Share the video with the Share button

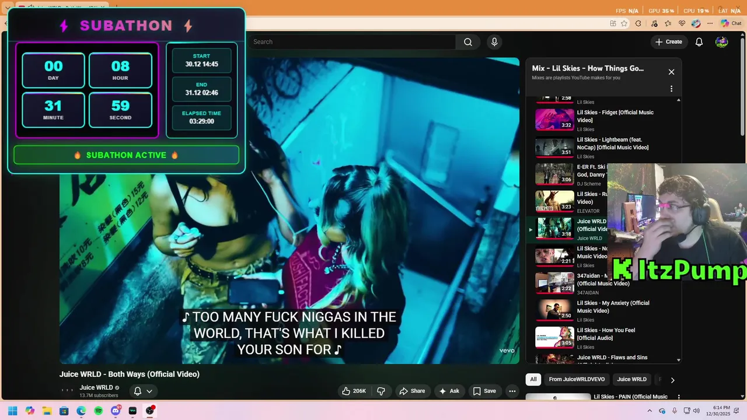coord(411,391)
